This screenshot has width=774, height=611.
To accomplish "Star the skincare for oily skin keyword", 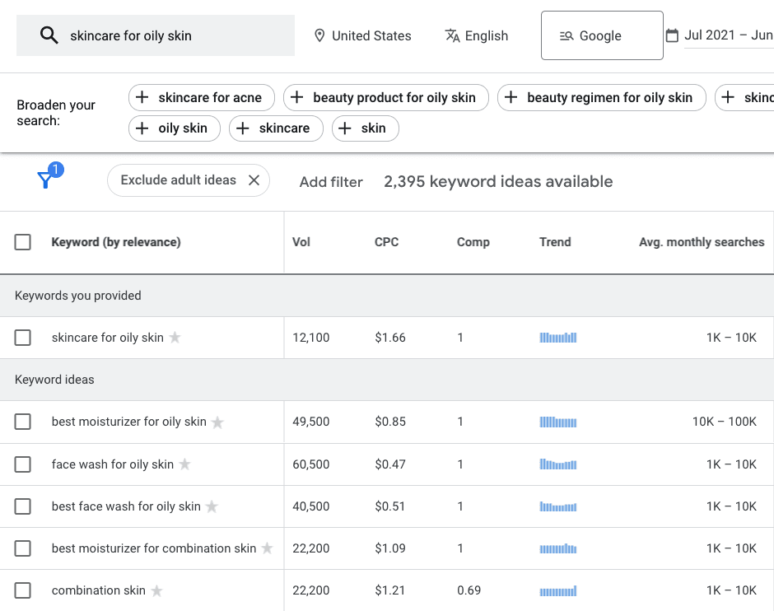I will [x=175, y=337].
